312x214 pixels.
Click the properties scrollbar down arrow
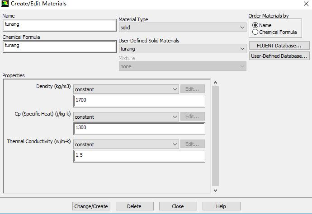pyautogui.click(x=215, y=190)
